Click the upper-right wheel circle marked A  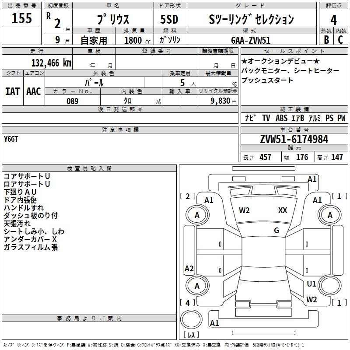tap(330, 215)
